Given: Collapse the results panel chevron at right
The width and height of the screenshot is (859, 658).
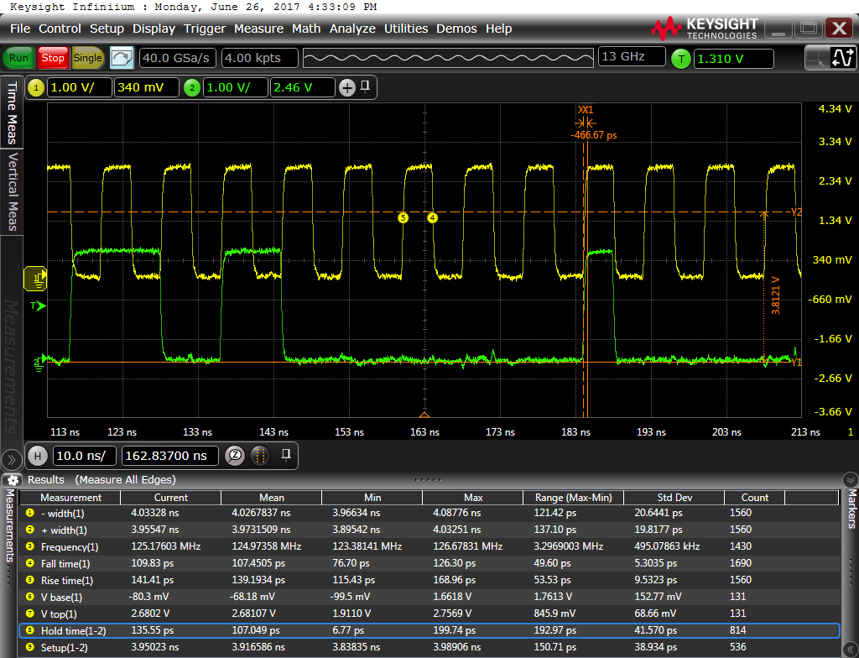Looking at the screenshot, I should [850, 480].
